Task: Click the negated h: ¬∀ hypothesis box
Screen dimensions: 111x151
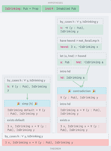Action: click(80, 30)
